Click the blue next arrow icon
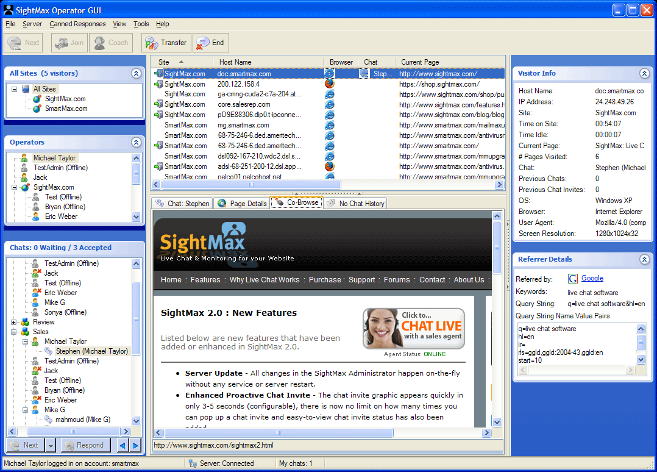The image size is (657, 472). tap(135, 446)
